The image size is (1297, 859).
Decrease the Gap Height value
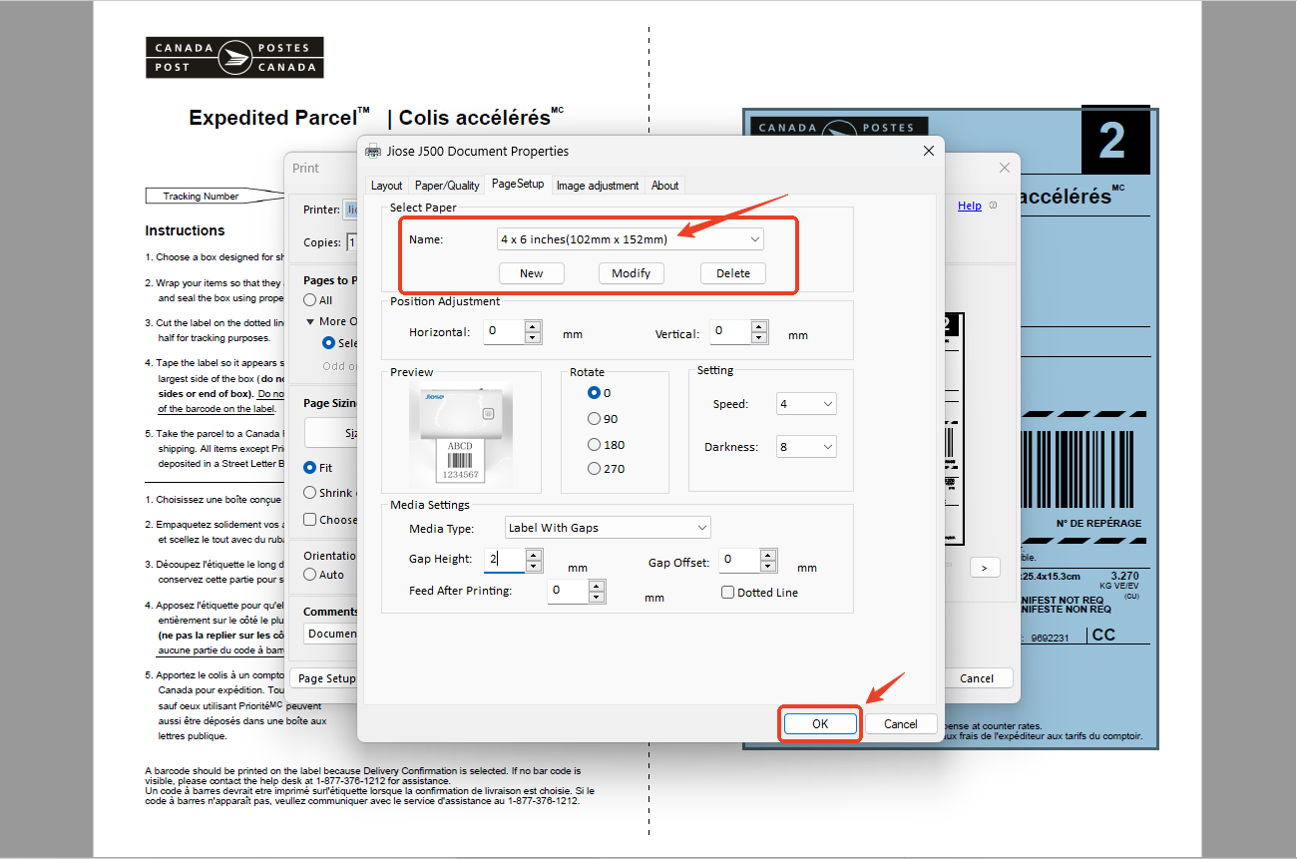534,567
